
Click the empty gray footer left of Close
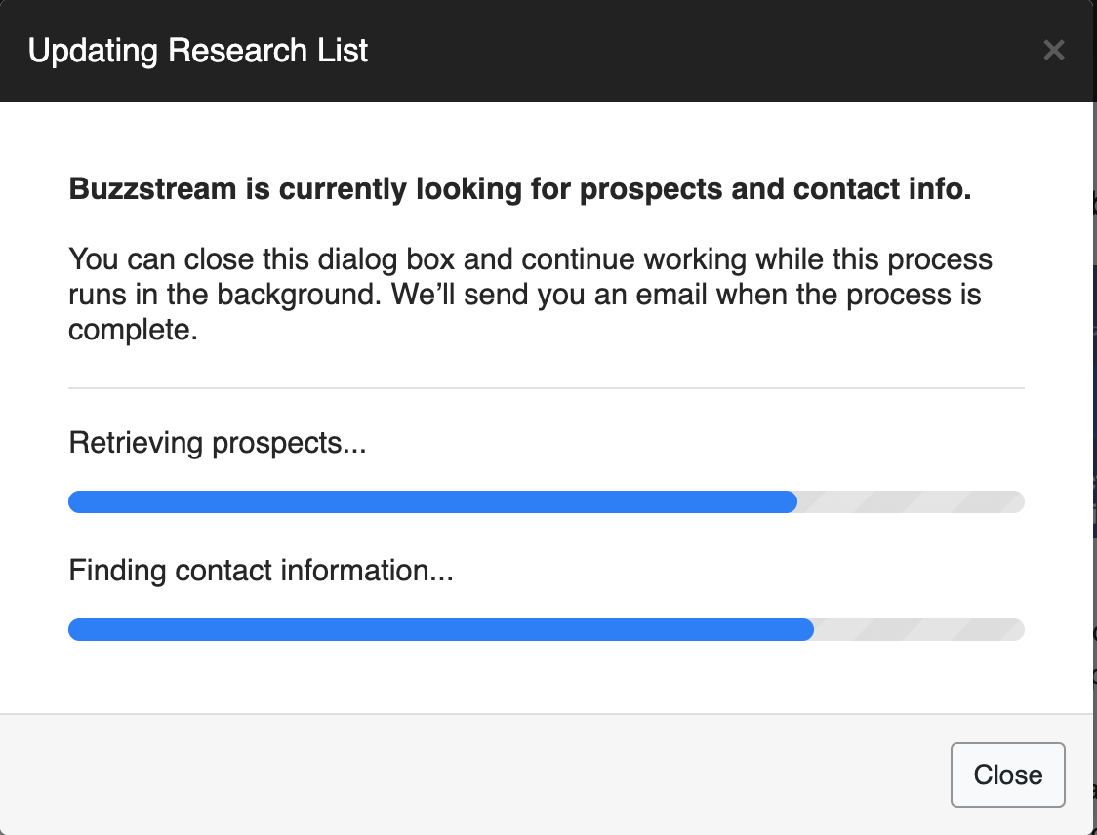468,775
